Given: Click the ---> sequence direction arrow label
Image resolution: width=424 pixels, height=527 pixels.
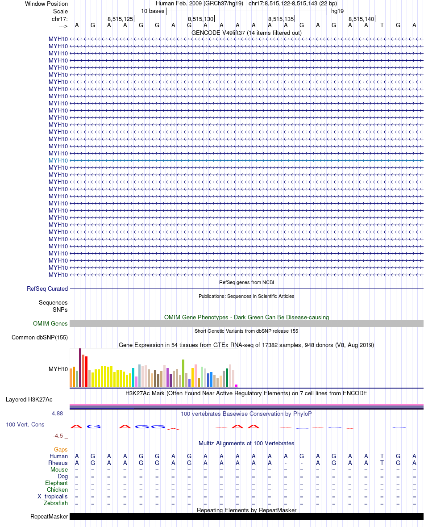Looking at the screenshot, I should coord(63,26).
